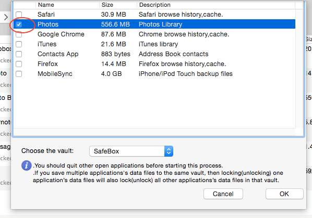The width and height of the screenshot is (312, 218).
Task: Select the Safari row name
Action: 46,14
